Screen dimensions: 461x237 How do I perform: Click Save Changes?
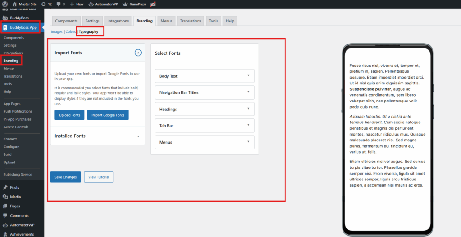point(65,177)
